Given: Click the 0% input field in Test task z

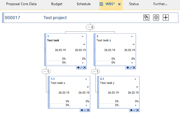Looking at the screenshot, I should [x=106, y=62].
